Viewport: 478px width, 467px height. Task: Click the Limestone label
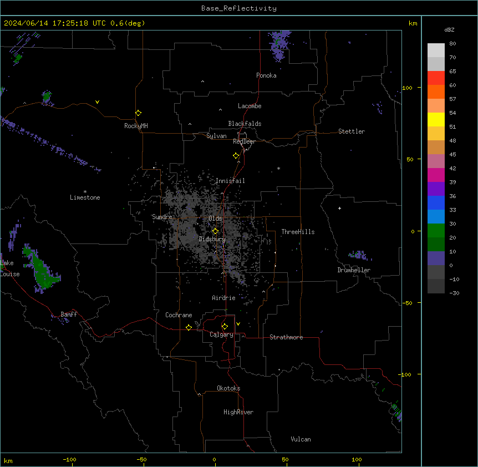coord(85,197)
